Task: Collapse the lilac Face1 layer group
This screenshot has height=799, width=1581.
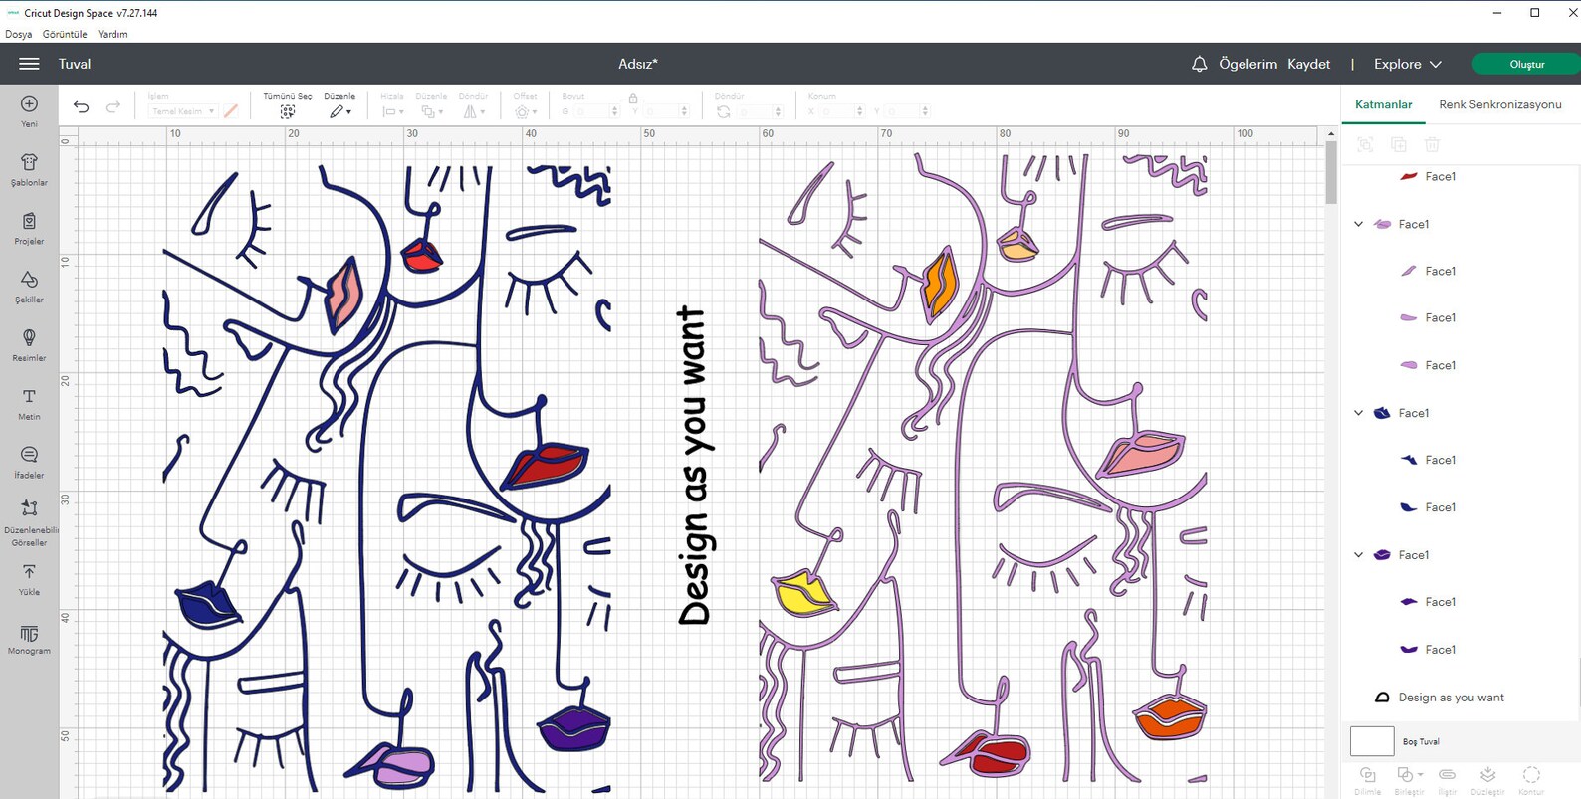Action: coord(1358,224)
